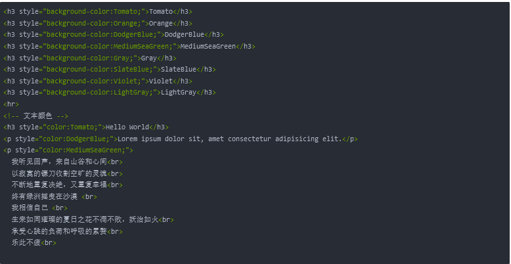The width and height of the screenshot is (511, 264).
Task: Click the 乐此不疲 last code line
Action: point(34,243)
